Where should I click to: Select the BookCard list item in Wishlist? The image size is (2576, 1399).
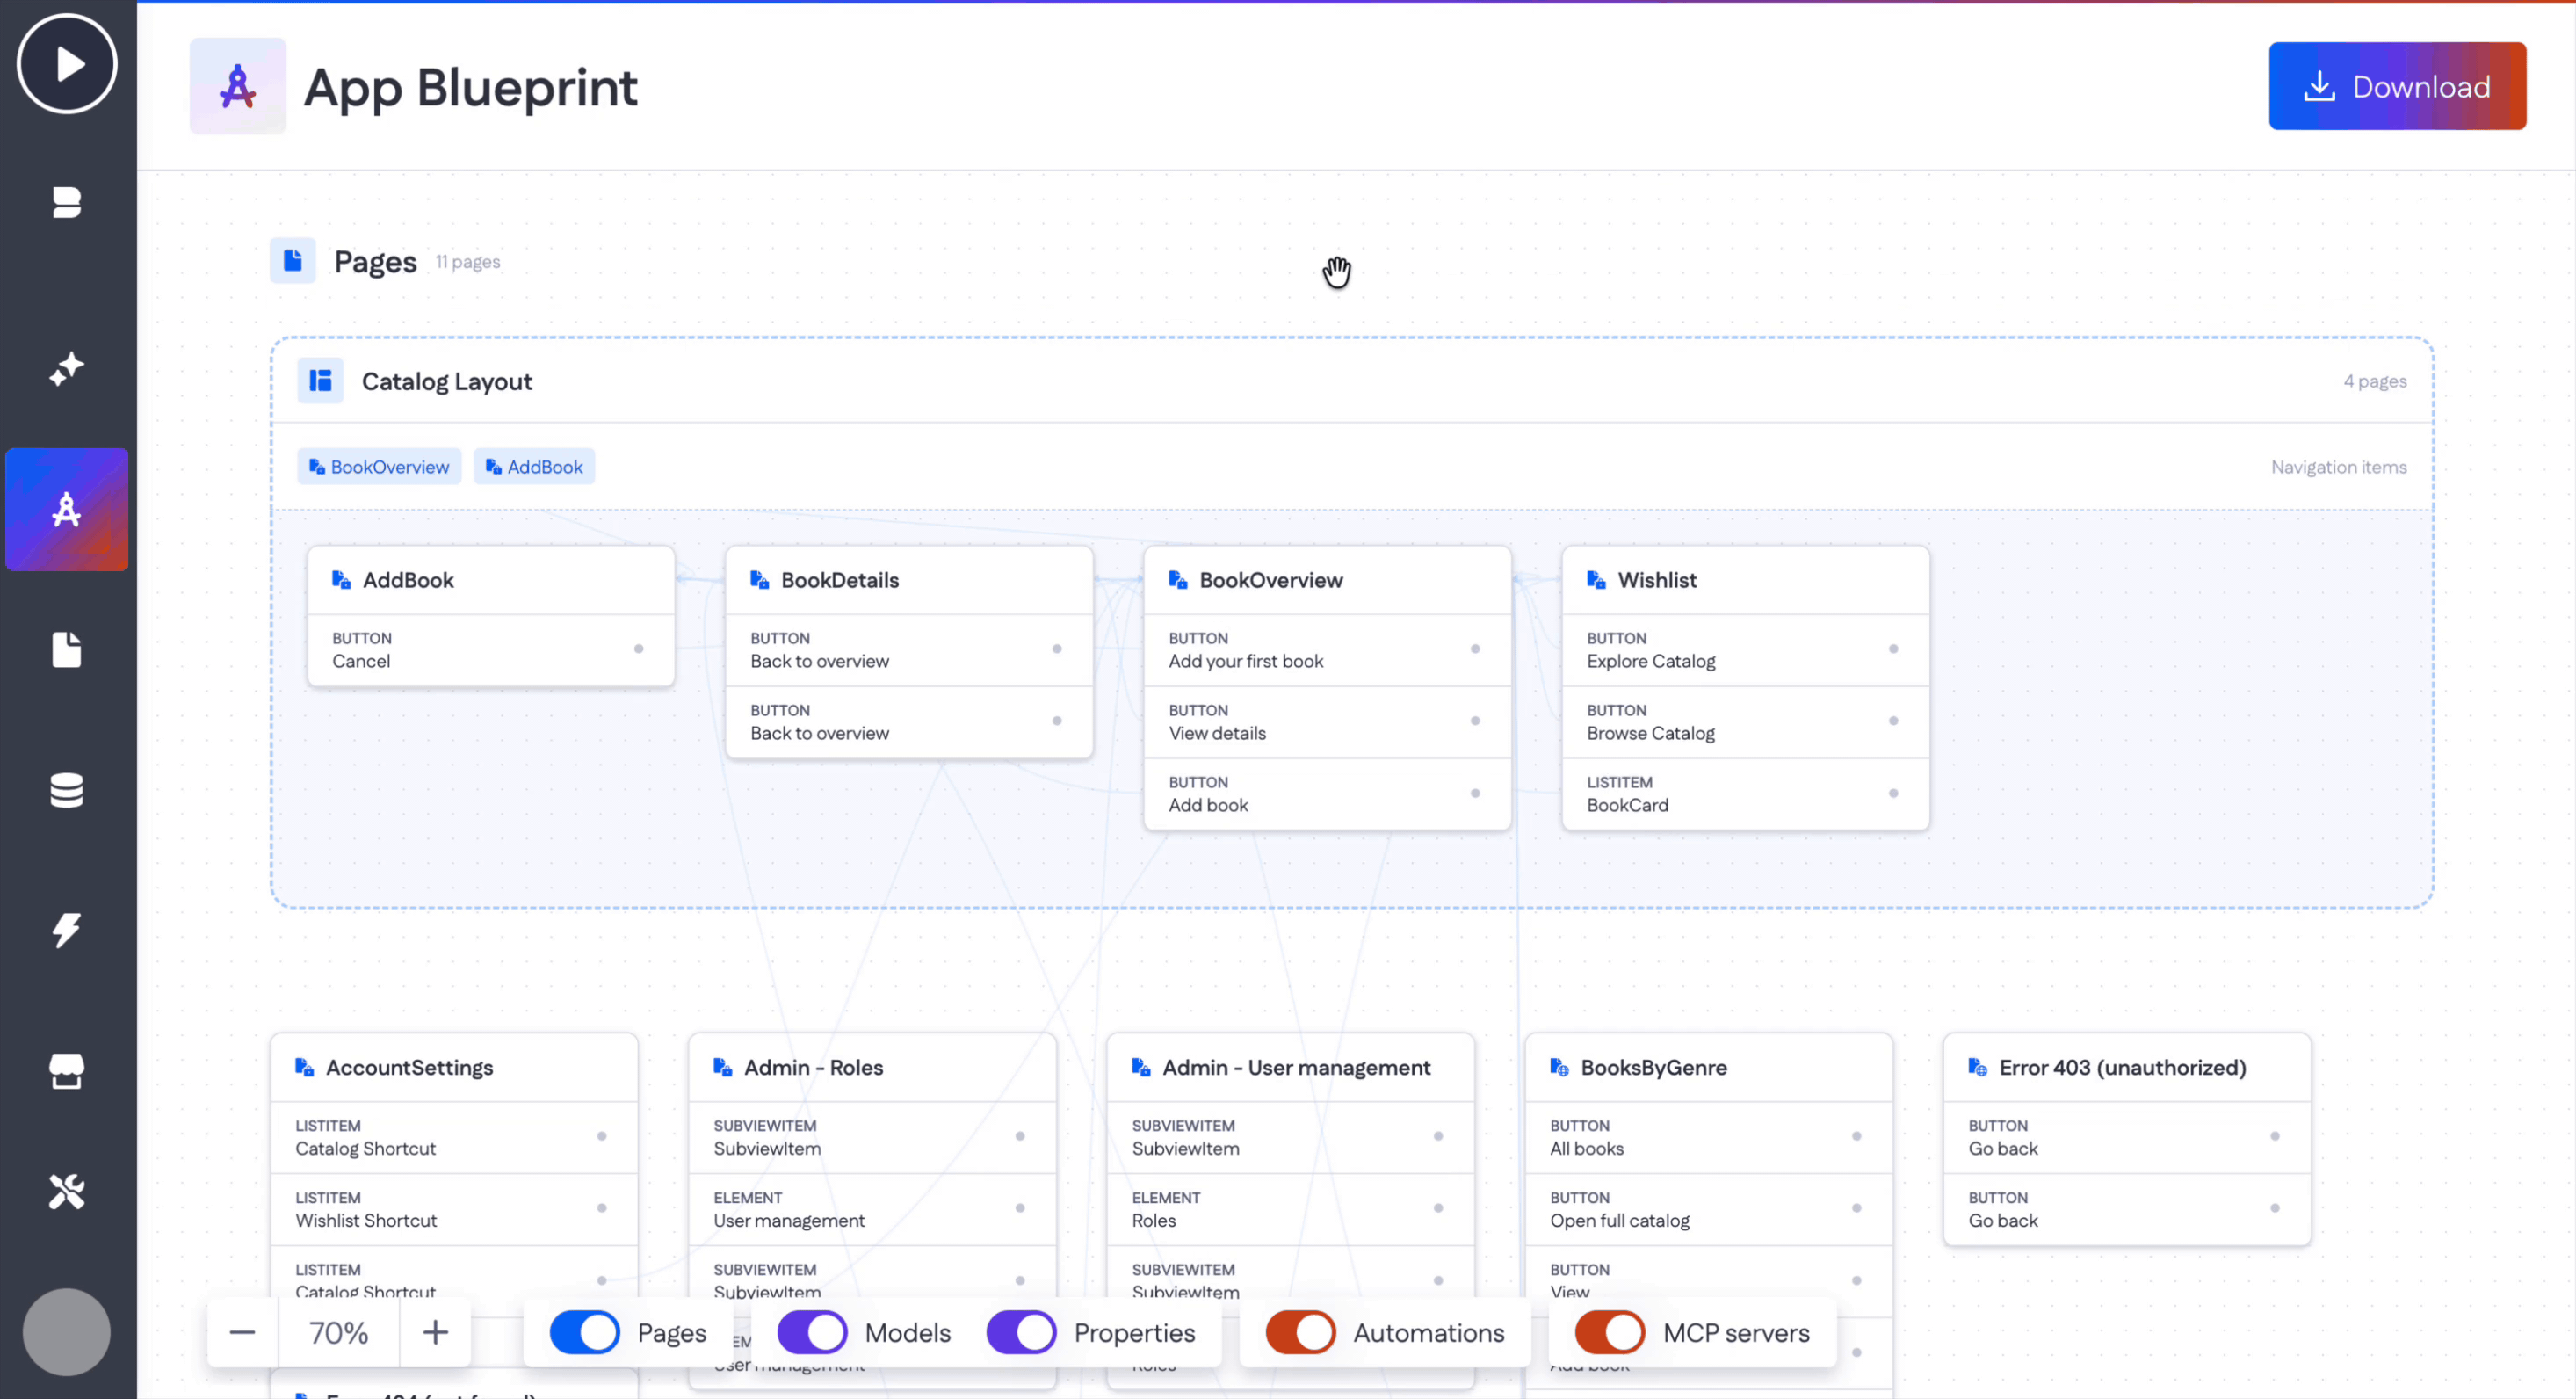click(1745, 794)
